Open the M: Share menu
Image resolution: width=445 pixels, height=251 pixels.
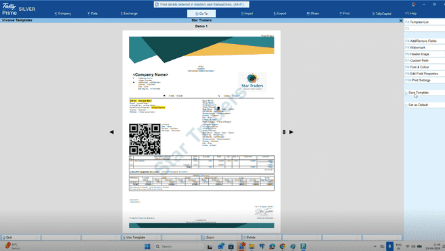tap(313, 14)
